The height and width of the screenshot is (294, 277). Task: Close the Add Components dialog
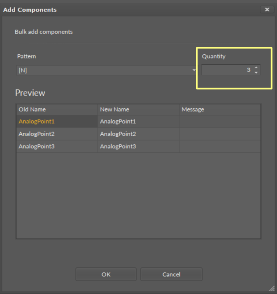point(267,10)
